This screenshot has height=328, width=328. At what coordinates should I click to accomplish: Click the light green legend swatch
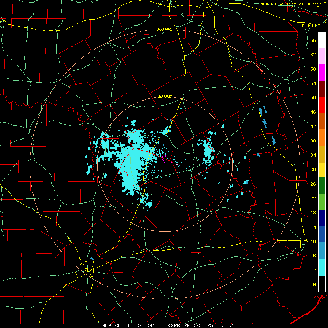click(x=322, y=202)
